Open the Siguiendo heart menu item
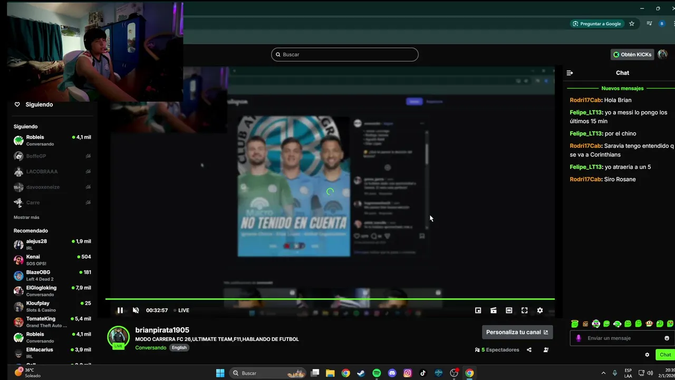 click(34, 104)
